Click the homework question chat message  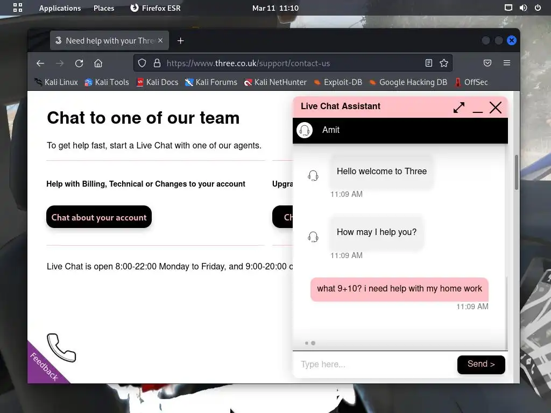click(x=400, y=289)
